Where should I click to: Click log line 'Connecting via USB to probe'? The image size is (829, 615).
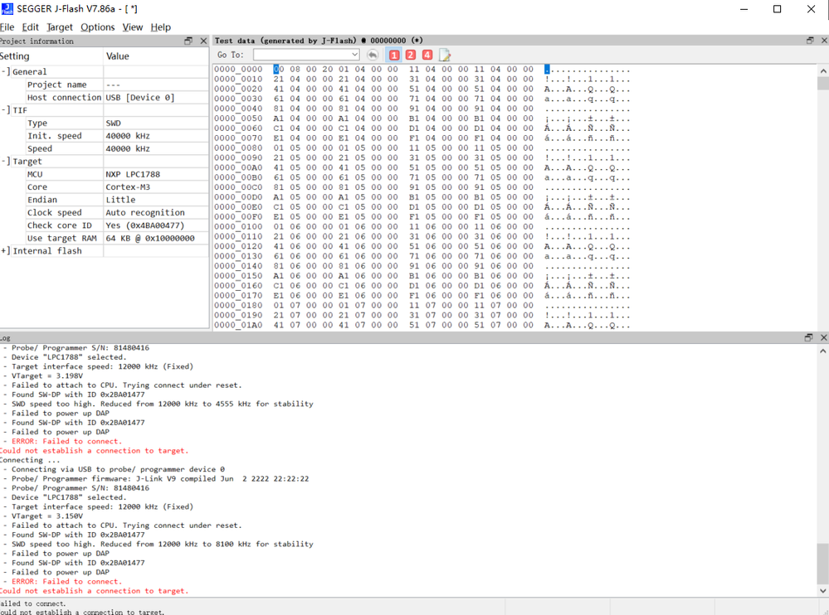118,469
